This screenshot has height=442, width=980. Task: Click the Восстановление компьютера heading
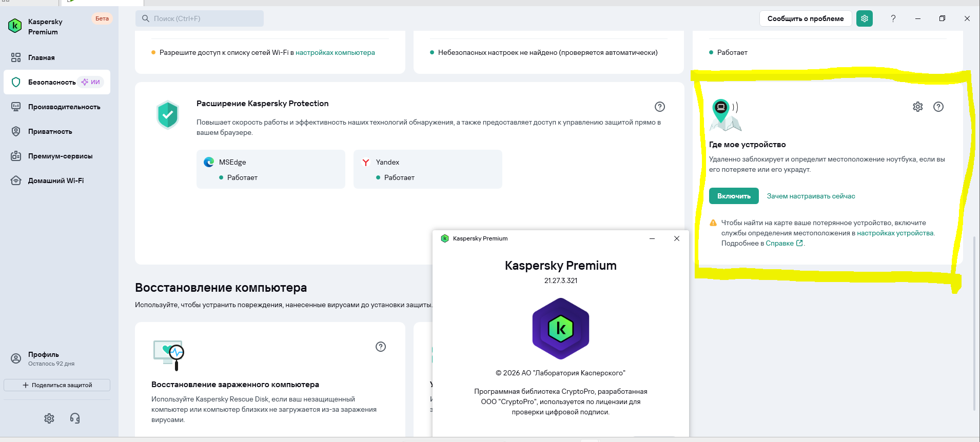[221, 288]
